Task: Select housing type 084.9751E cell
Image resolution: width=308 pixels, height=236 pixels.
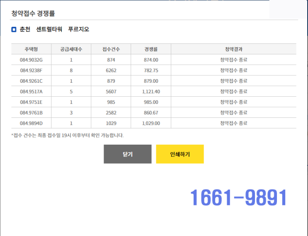Action: coord(31,102)
